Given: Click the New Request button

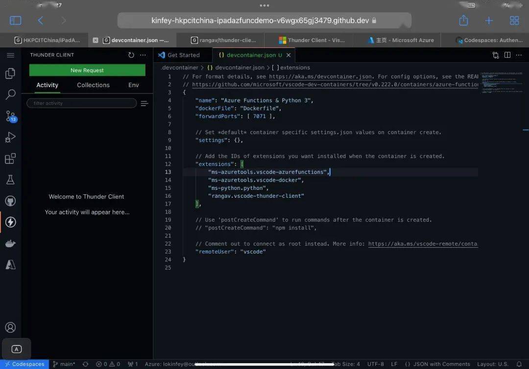Looking at the screenshot, I should pos(87,70).
